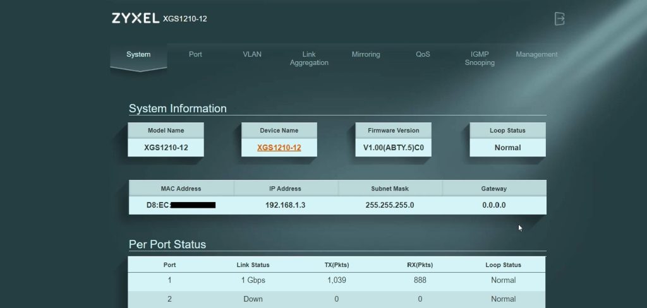
Task: Click port 1 RX packets value 888
Action: [420, 280]
